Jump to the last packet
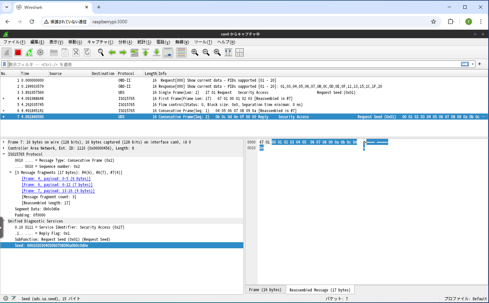Viewport: 489px width, 303px height. [156, 52]
